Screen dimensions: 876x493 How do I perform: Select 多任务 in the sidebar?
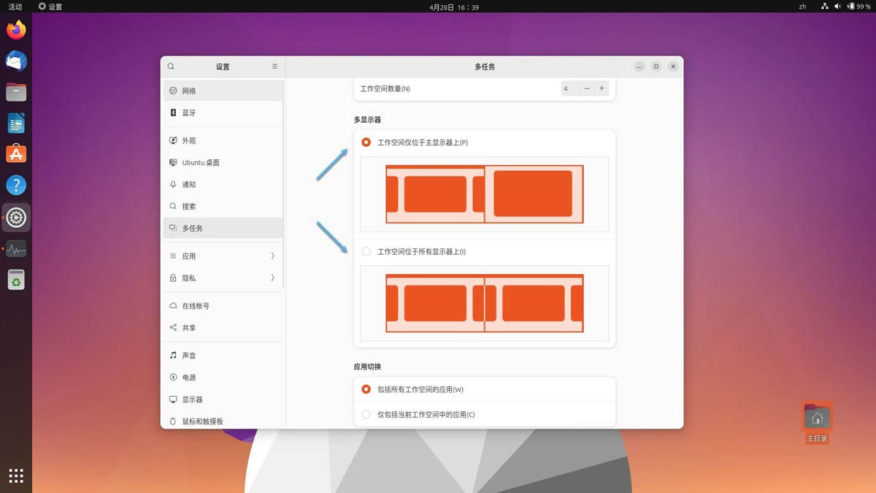(x=223, y=229)
